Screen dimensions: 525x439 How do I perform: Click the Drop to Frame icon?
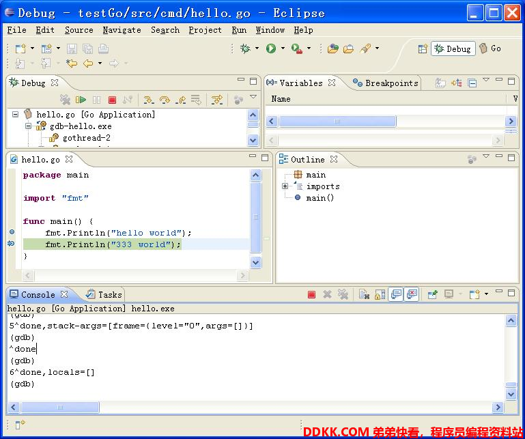[x=196, y=100]
